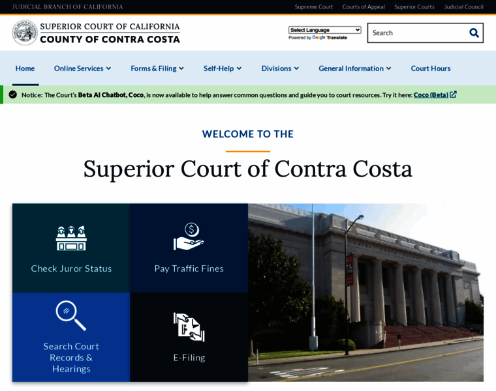Screen dimensions: 496x391
Task: Open the Courts of Appeal link
Action: (364, 7)
